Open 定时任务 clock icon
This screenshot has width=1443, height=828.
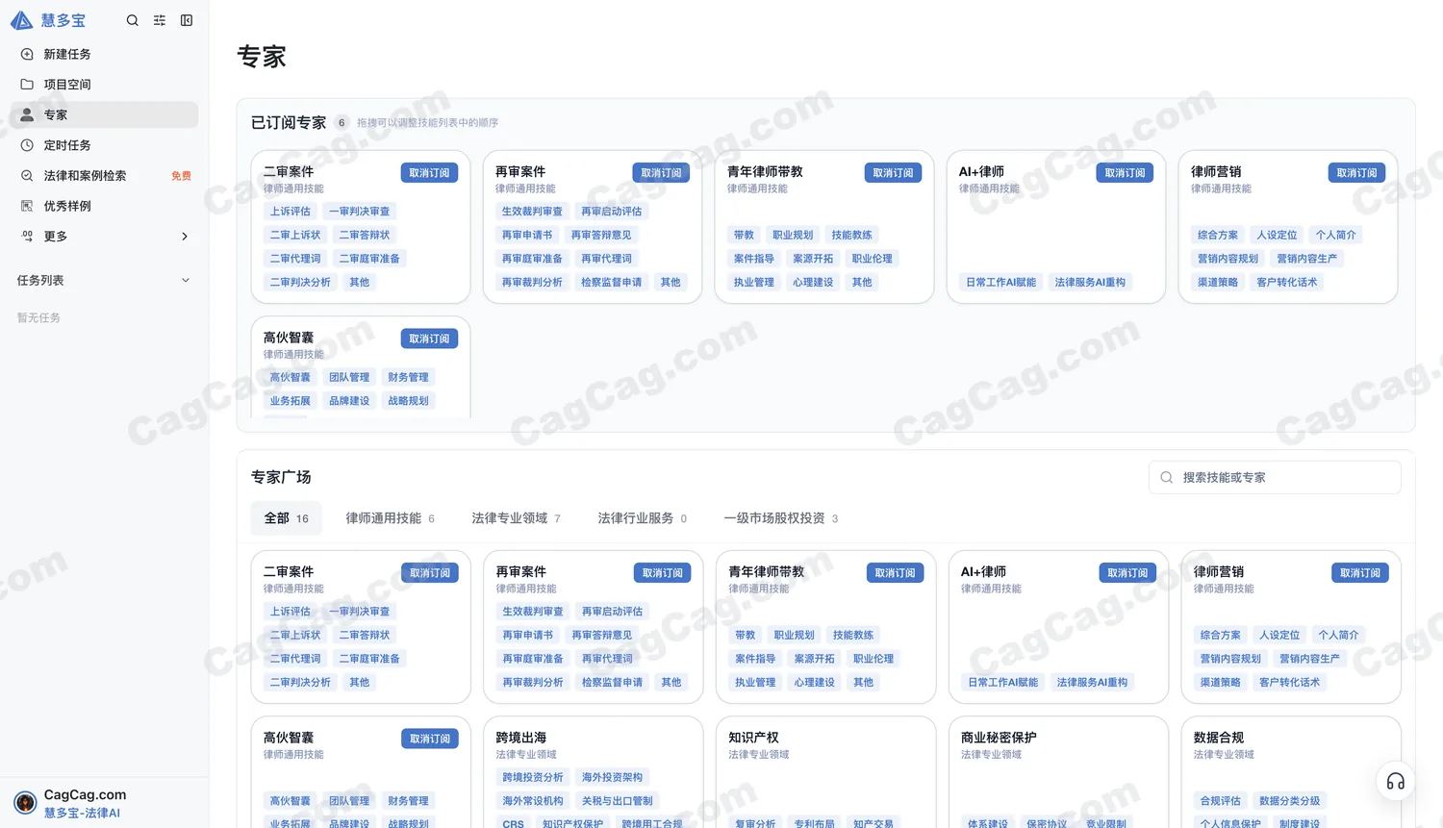[27, 145]
